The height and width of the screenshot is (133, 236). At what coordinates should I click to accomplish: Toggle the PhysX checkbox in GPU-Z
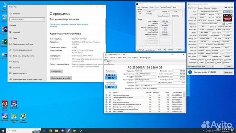point(216,63)
